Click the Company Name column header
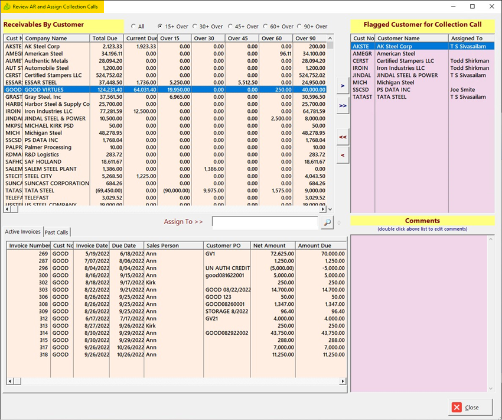 [x=56, y=38]
